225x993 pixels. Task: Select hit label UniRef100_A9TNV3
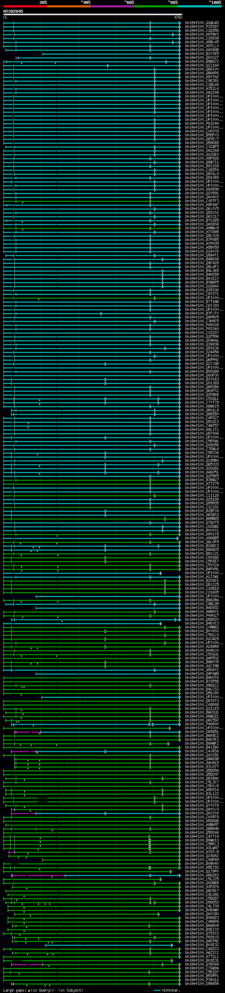pos(202,34)
